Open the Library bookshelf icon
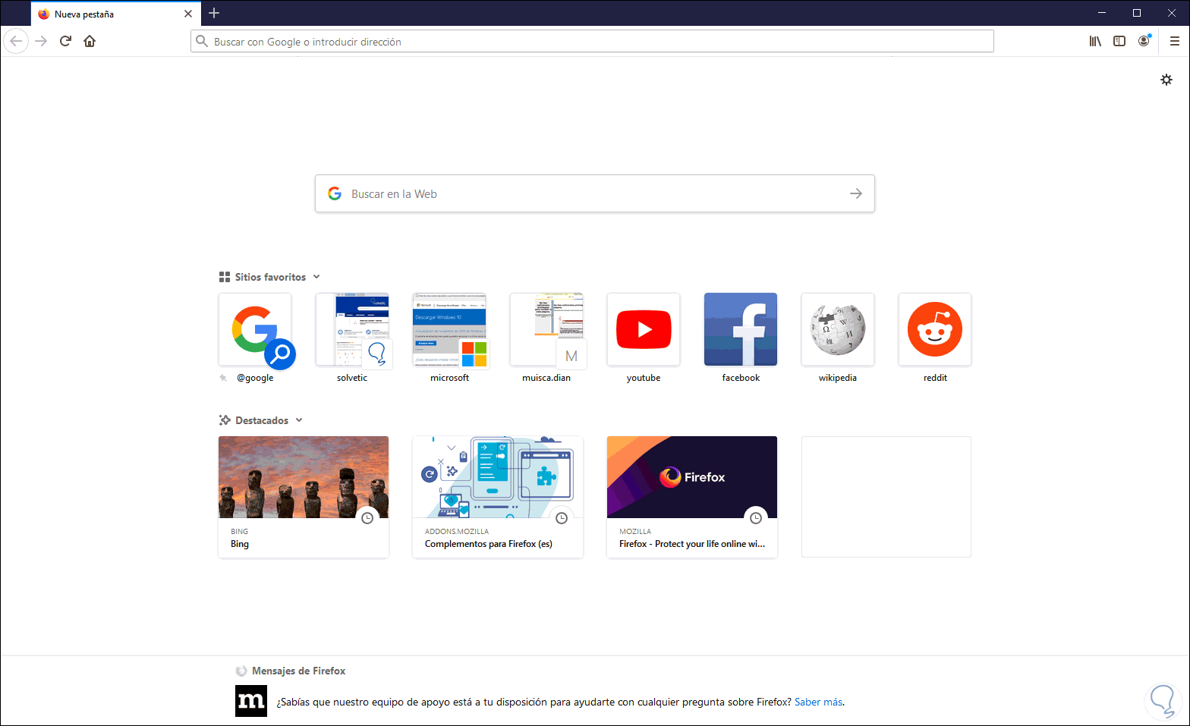 coord(1095,41)
